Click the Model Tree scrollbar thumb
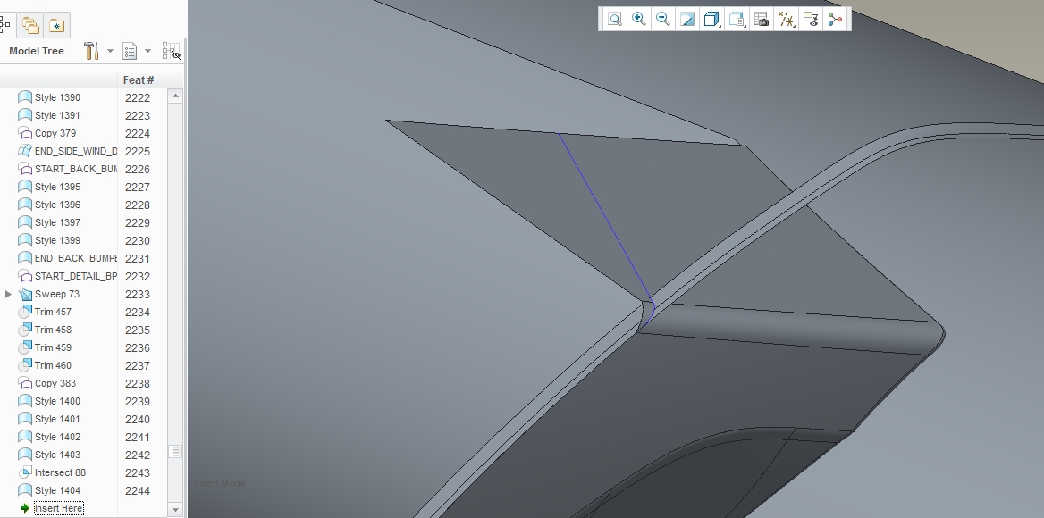Image resolution: width=1044 pixels, height=518 pixels. (175, 452)
